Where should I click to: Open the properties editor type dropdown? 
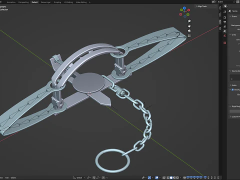coord(226,6)
